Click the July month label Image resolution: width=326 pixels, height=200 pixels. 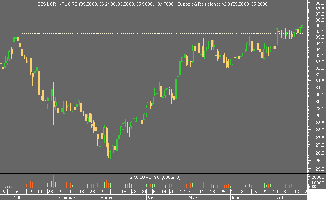click(x=281, y=198)
